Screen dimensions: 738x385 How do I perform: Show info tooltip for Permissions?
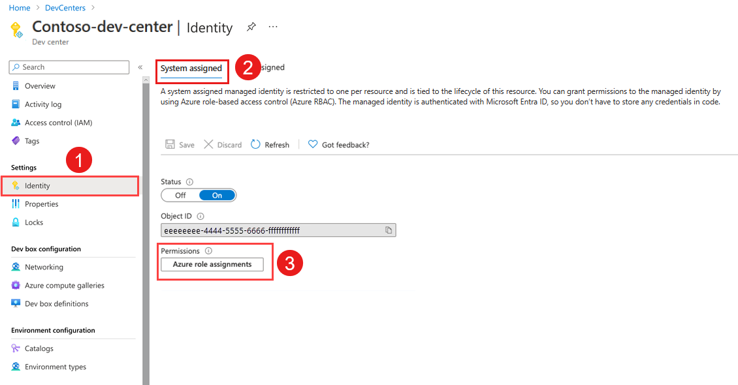(x=208, y=251)
